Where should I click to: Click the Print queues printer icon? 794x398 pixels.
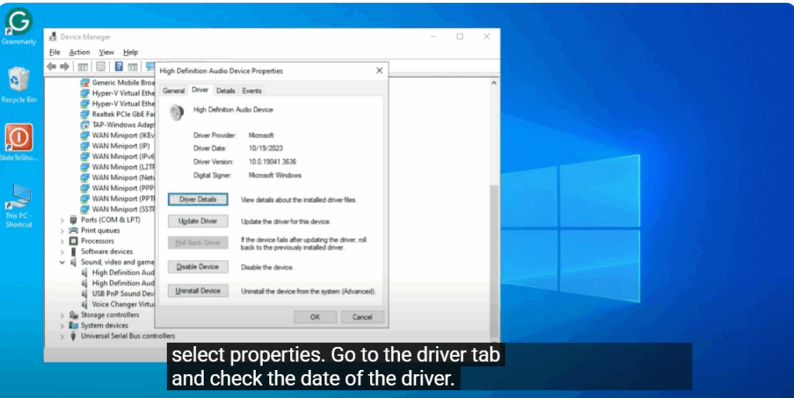[x=74, y=230]
